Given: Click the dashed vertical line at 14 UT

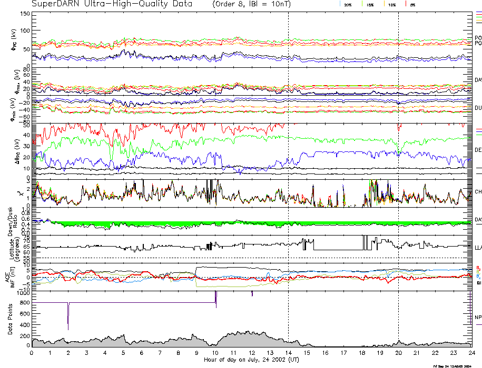Looking at the screenshot, I should tap(288, 158).
